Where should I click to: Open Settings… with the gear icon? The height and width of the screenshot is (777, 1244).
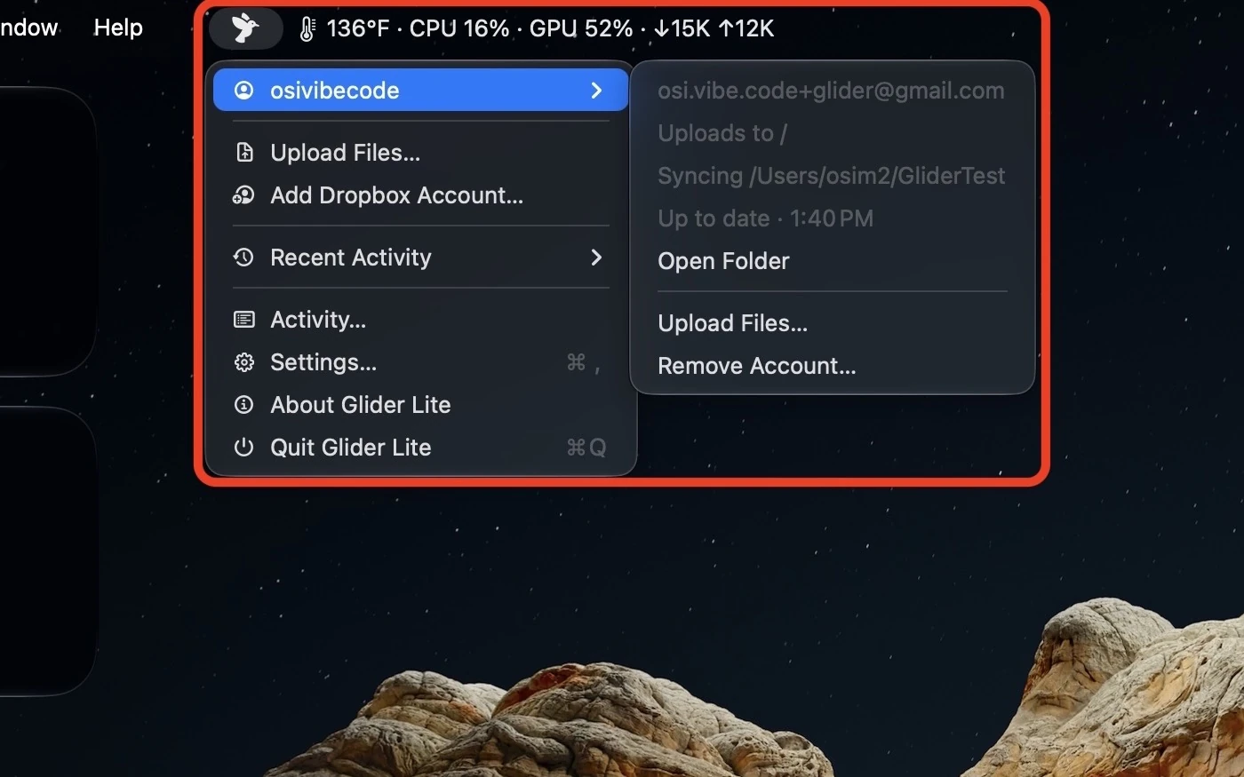pyautogui.click(x=420, y=362)
